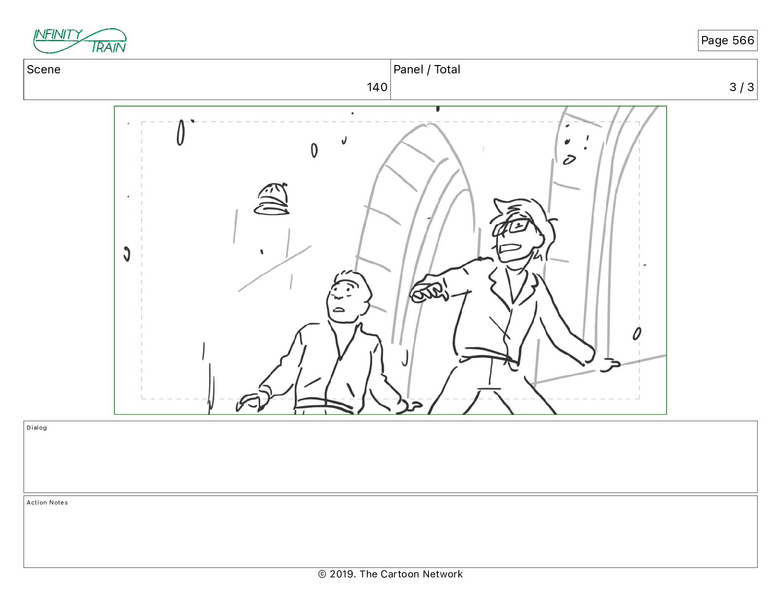Click inside the Dialog box
781x603 pixels.
(390, 457)
